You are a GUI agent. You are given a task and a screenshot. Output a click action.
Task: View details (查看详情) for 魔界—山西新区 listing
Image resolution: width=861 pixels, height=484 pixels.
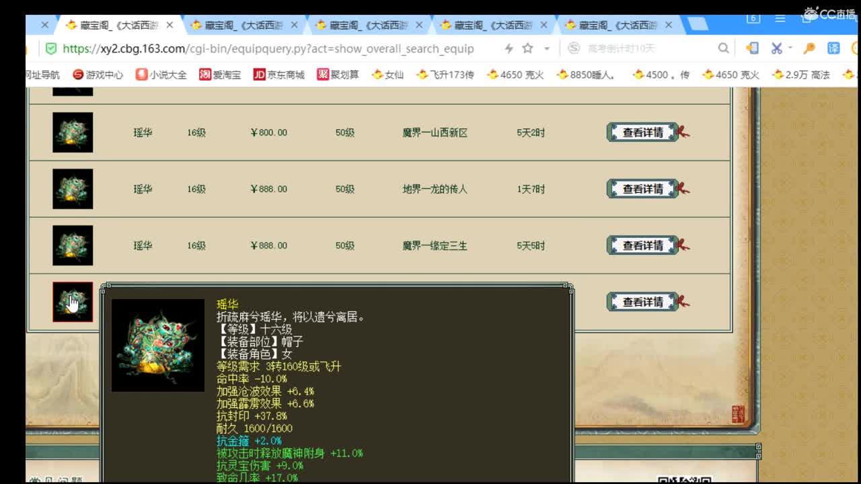(x=643, y=132)
